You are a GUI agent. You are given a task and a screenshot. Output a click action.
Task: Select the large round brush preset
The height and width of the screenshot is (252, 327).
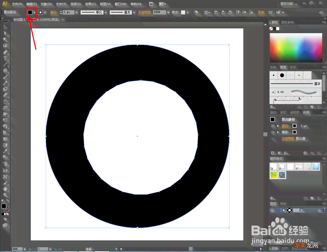pos(282,75)
